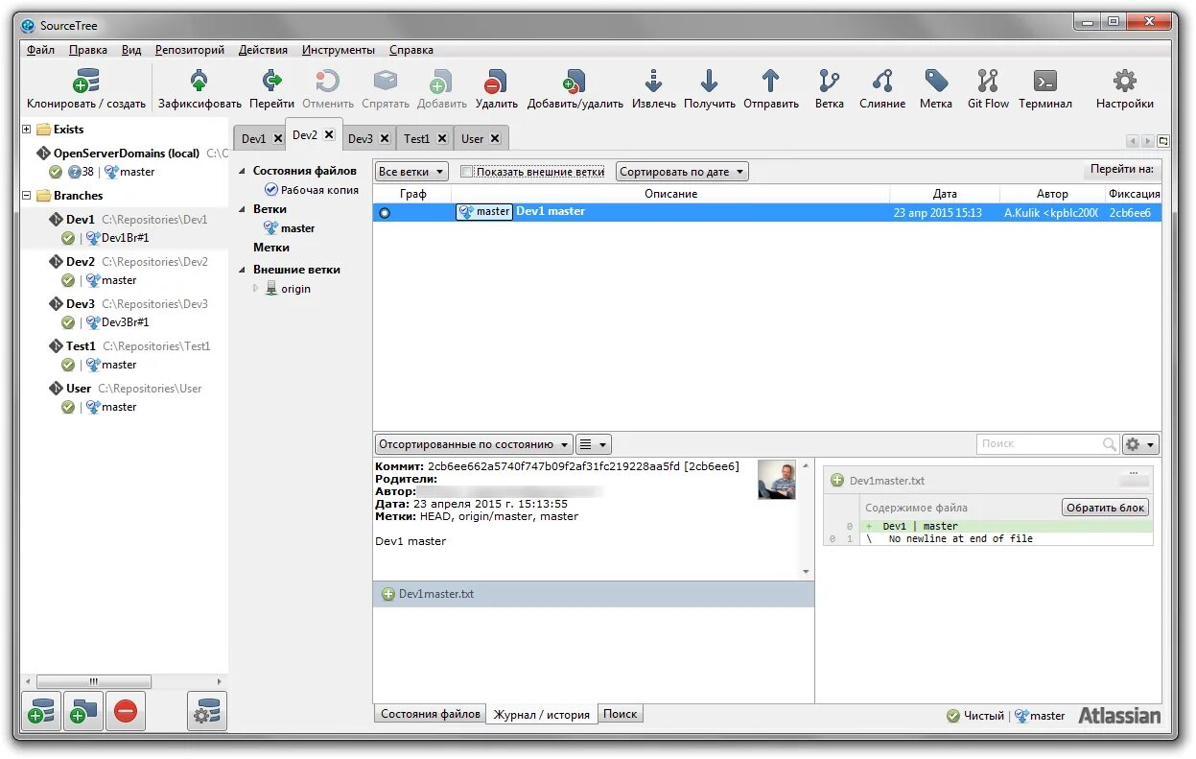Collapse the Ветки section in sidebar

coord(243,208)
